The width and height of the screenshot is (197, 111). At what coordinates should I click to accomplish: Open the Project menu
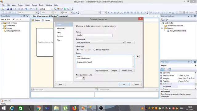pyautogui.click(x=21, y=5)
